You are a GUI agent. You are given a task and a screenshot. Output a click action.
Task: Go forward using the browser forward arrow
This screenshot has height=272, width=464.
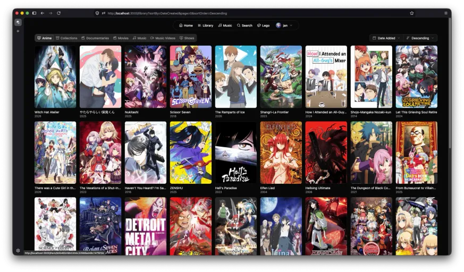pyautogui.click(x=50, y=13)
